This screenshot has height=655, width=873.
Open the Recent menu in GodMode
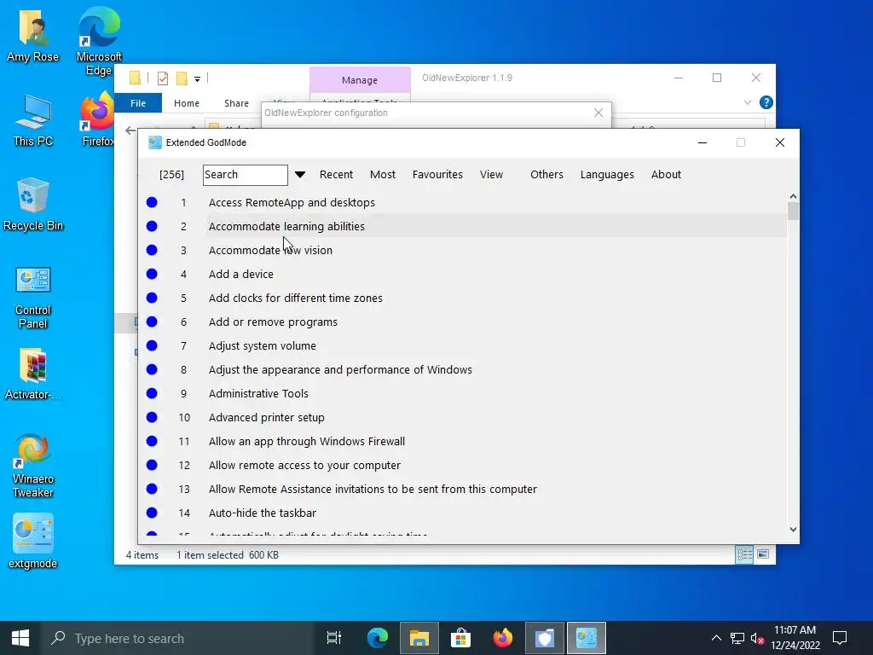336,174
